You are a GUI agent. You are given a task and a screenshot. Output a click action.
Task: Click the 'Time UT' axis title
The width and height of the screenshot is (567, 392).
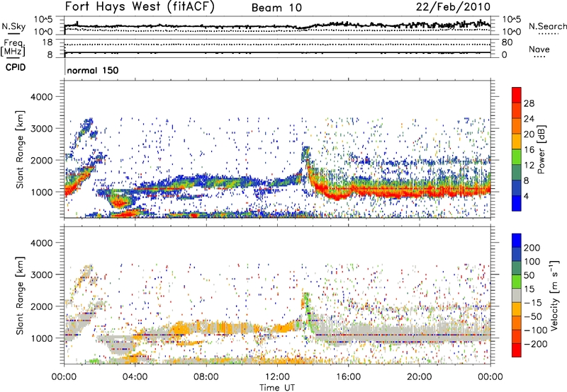(277, 388)
